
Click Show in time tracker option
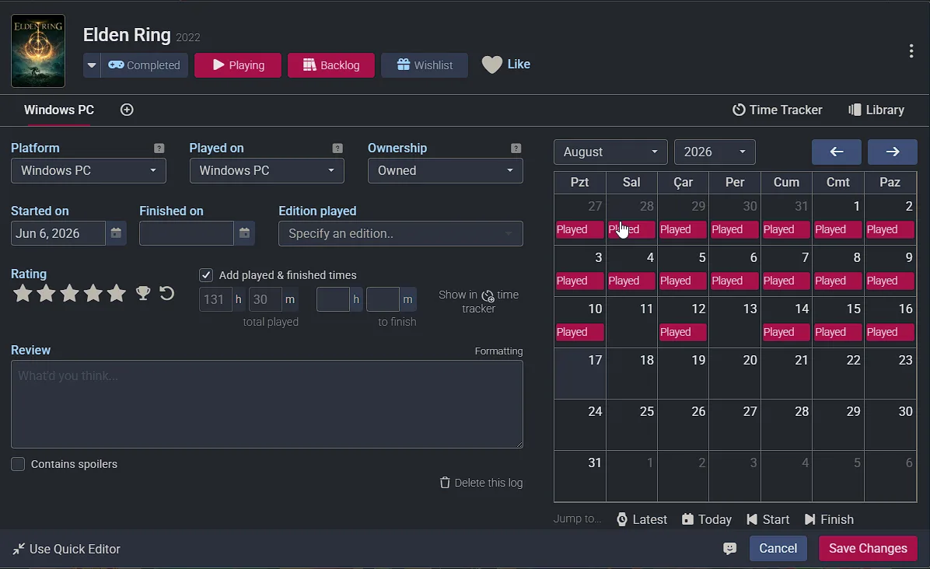point(479,301)
